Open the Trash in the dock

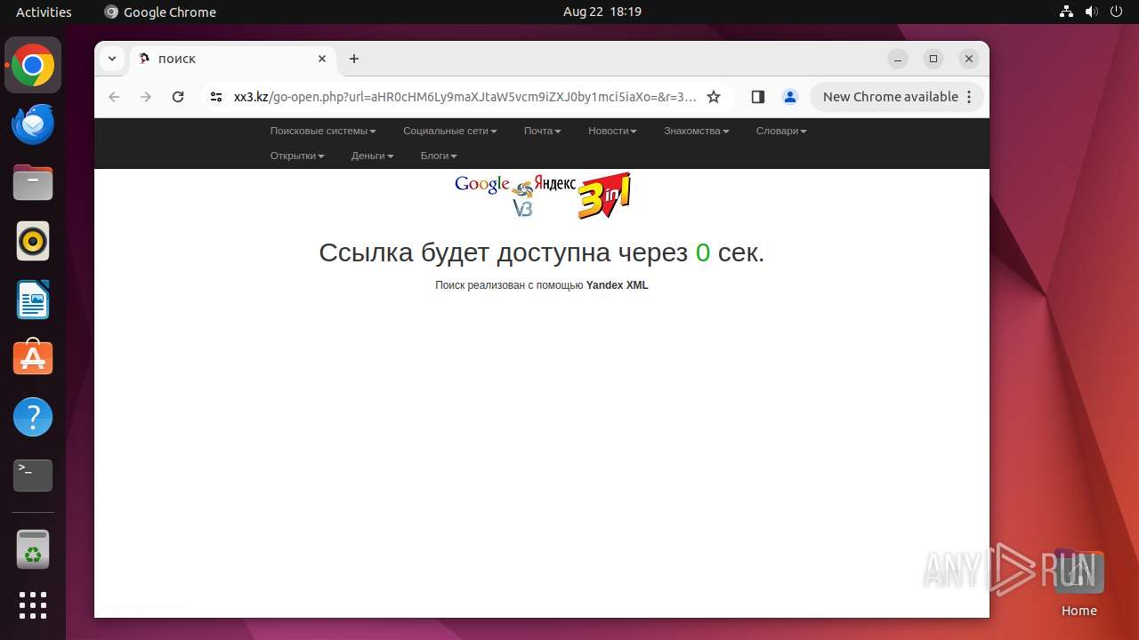click(x=33, y=549)
